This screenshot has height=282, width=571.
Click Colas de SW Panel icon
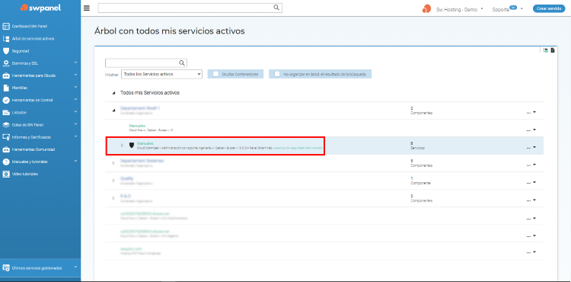click(6, 125)
